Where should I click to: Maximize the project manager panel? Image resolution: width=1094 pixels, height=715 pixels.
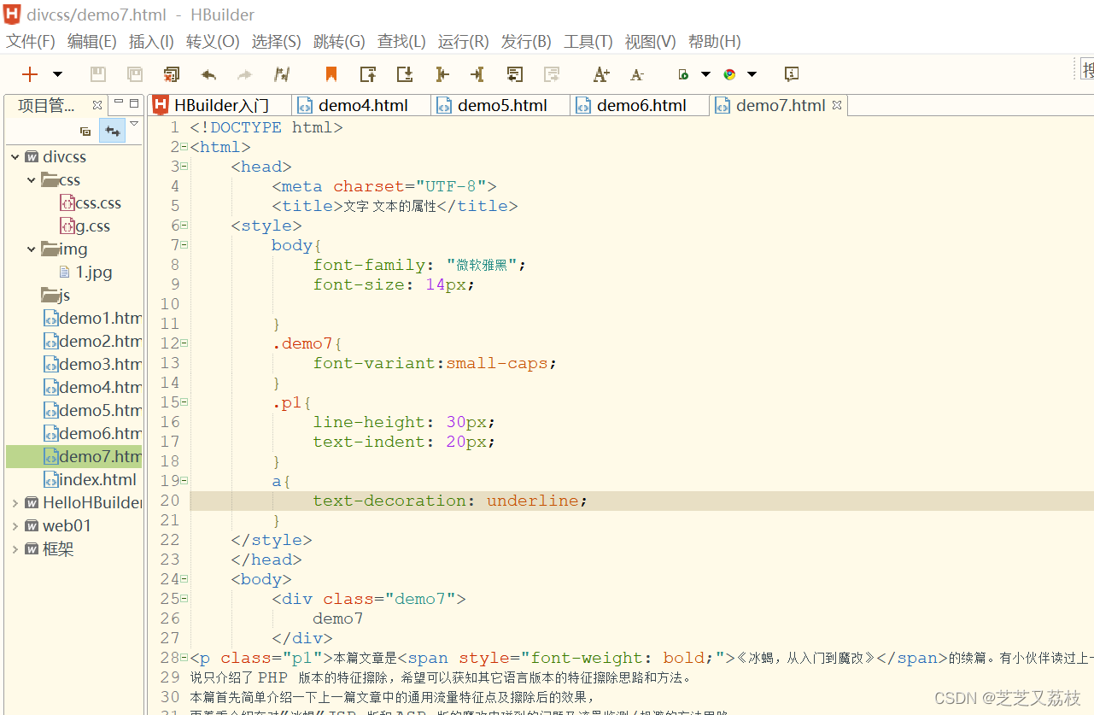point(134,103)
